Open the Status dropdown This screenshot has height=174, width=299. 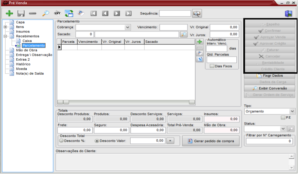pos(283,129)
